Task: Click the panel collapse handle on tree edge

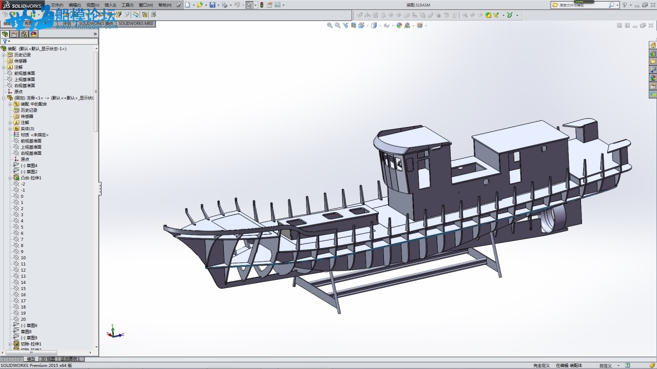Action: point(100,189)
